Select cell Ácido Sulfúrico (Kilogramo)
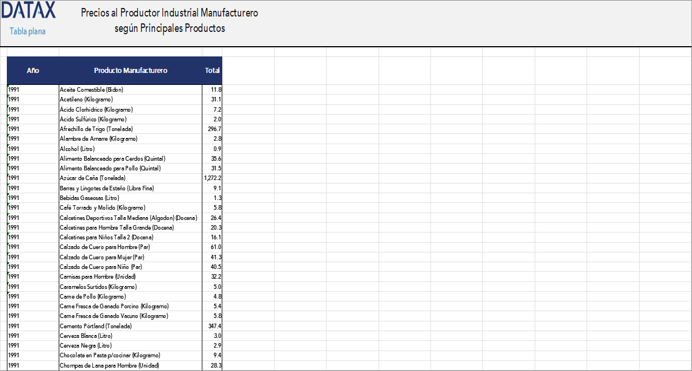 coord(131,119)
